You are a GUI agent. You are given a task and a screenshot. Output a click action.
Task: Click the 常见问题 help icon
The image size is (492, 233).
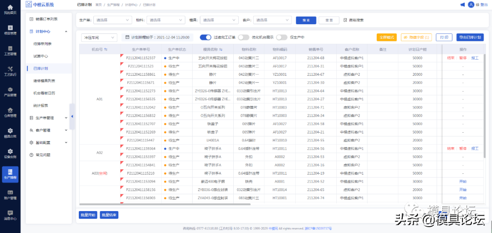tap(31, 155)
